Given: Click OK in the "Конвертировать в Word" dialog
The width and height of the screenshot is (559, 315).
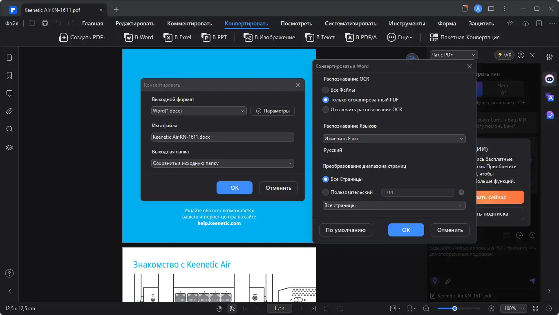Looking at the screenshot, I should pyautogui.click(x=406, y=230).
